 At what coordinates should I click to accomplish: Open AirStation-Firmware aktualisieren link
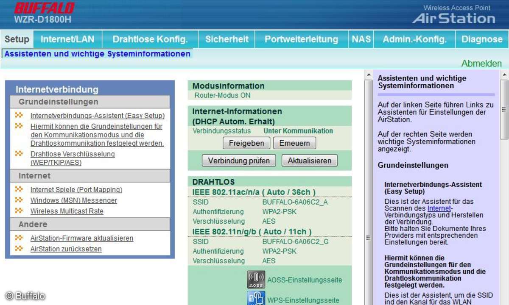point(81,238)
